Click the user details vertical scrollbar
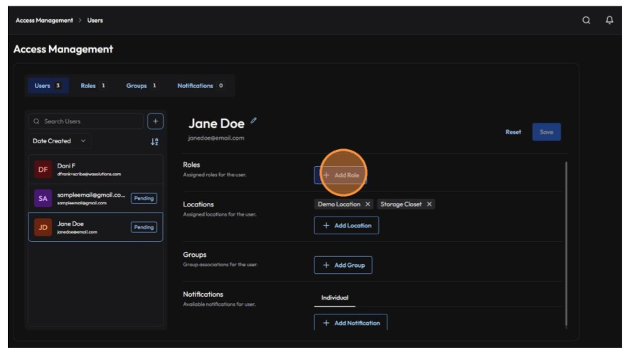Screen dimensions: 630x357 (566, 243)
